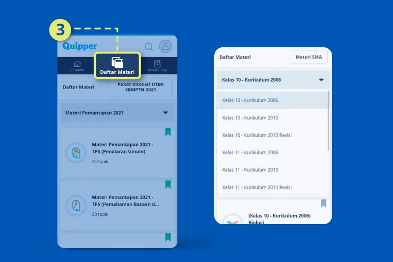Image resolution: width=393 pixels, height=262 pixels.
Task: Click the Materi SMA button
Action: tap(309, 57)
